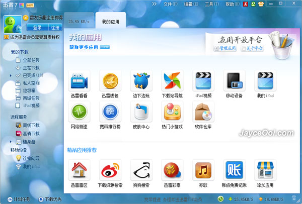Open the 我的iPad clapperboard app in grid
Image resolution: width=302 pixels, height=204 pixels.
click(x=265, y=81)
